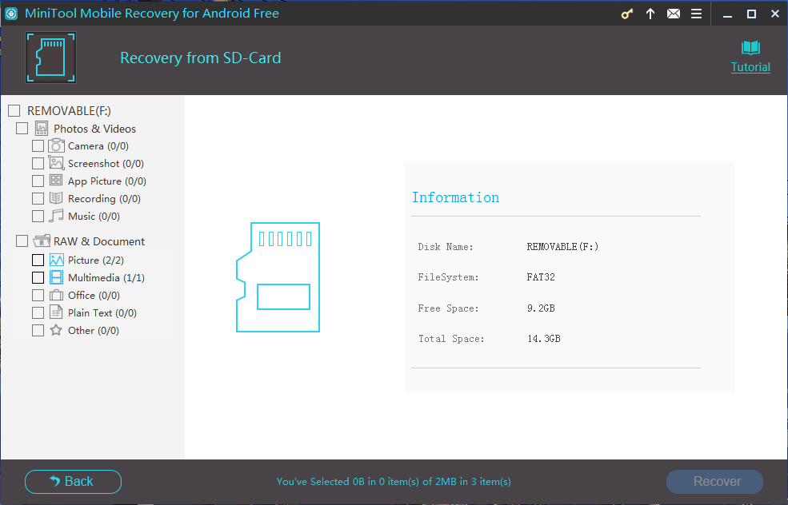Click the FAT32 file system value
Image resolution: width=788 pixels, height=505 pixels.
tap(541, 277)
